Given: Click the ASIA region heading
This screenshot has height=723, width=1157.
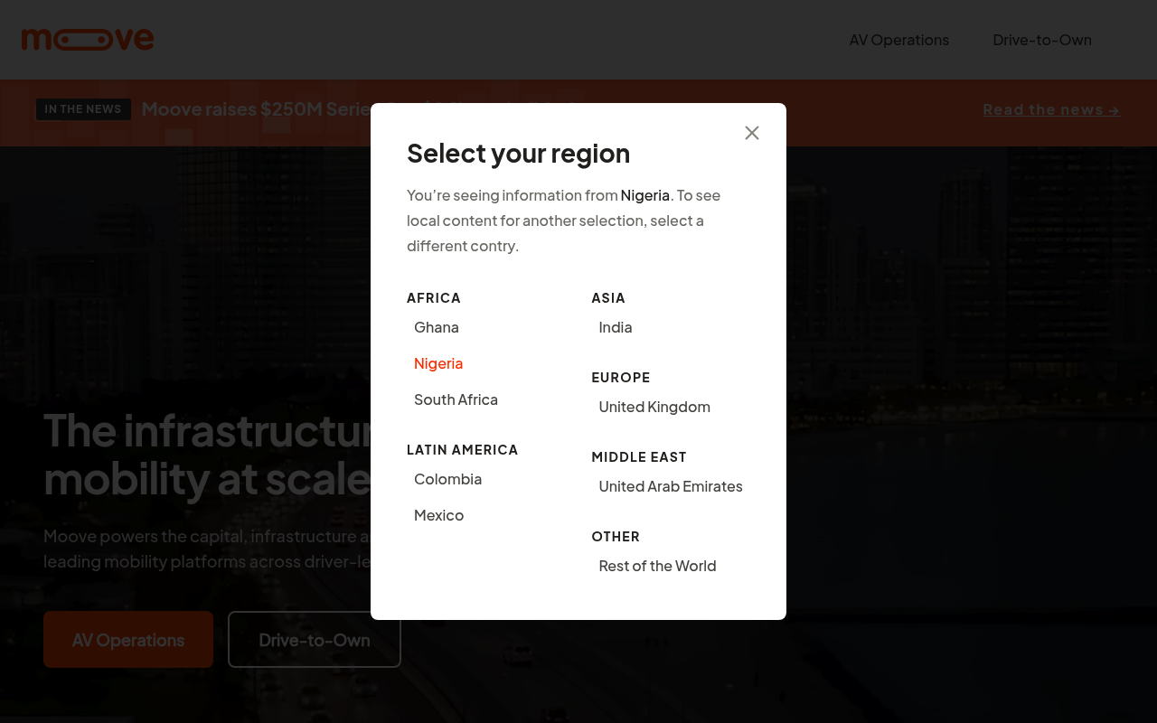Looking at the screenshot, I should pyautogui.click(x=608, y=298).
